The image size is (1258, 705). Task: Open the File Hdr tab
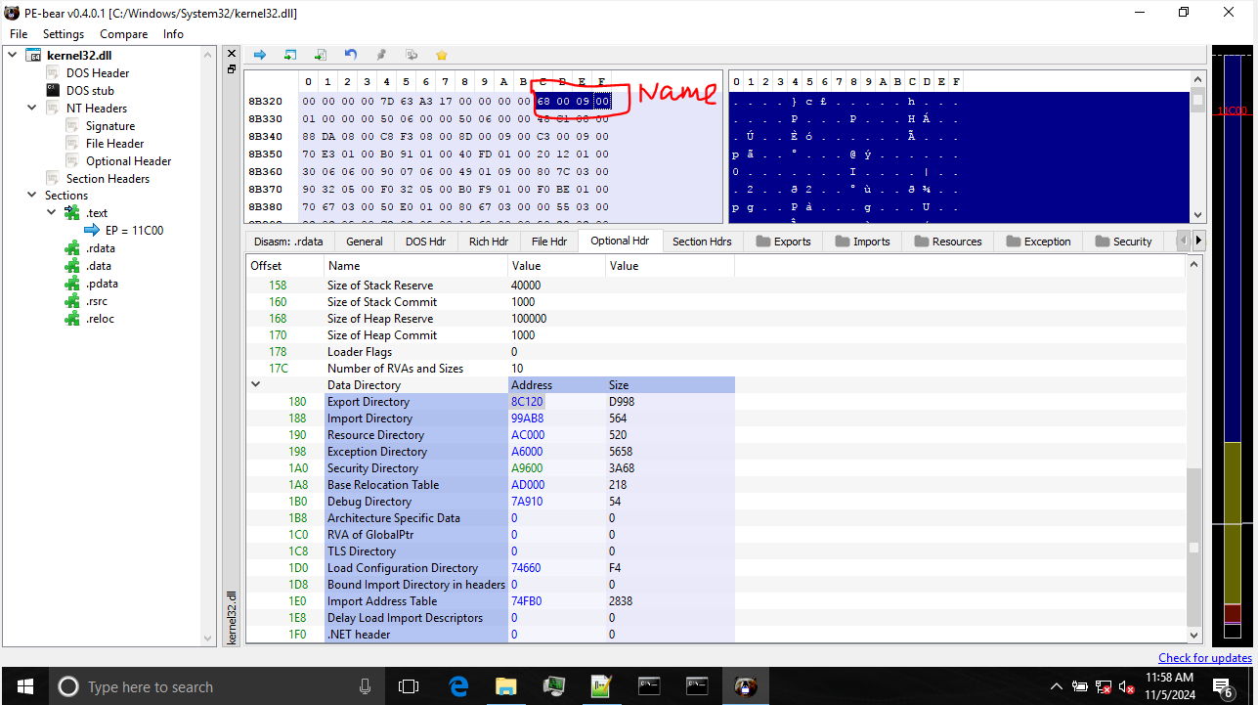(549, 242)
